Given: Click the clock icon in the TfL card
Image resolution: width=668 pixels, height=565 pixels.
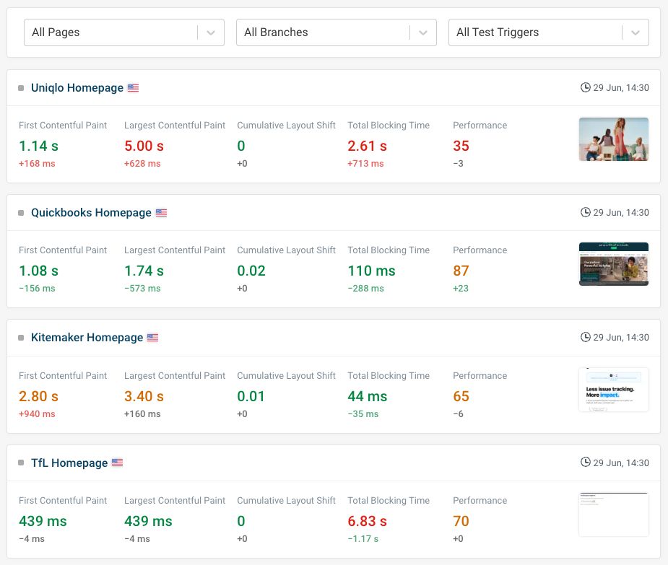Looking at the screenshot, I should (586, 462).
